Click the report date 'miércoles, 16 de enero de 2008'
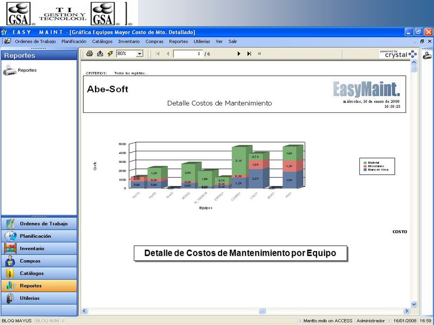434x325 pixels. [371, 102]
